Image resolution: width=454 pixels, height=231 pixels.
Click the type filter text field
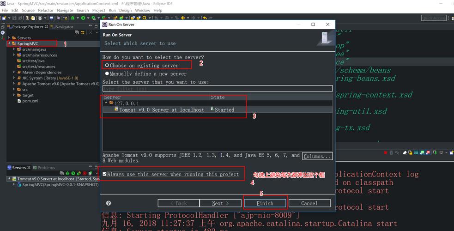click(218, 88)
